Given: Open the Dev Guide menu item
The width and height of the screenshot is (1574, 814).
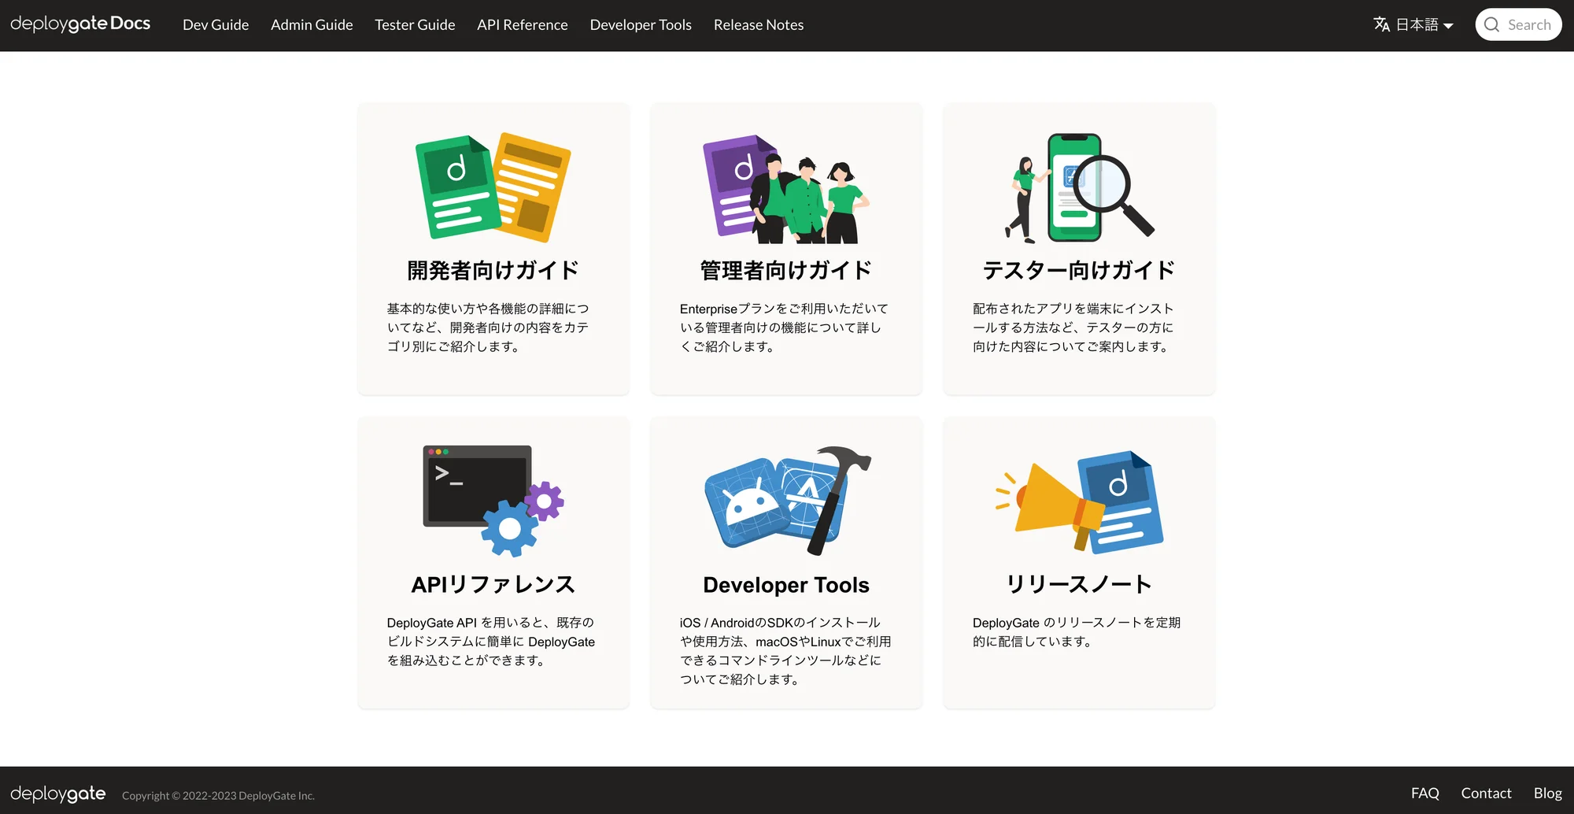Looking at the screenshot, I should coord(216,25).
